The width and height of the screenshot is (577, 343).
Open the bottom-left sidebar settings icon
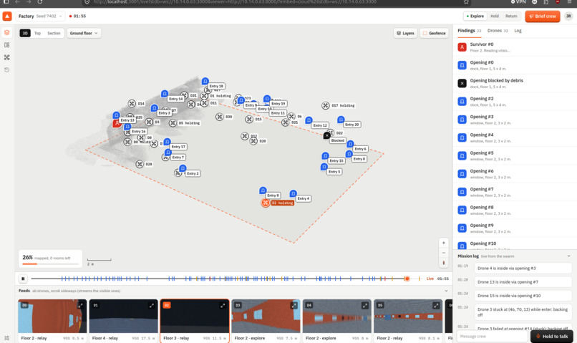tap(6, 338)
